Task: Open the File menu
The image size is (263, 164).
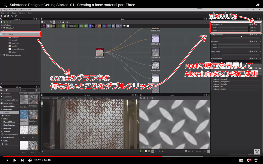Action: 2,13
